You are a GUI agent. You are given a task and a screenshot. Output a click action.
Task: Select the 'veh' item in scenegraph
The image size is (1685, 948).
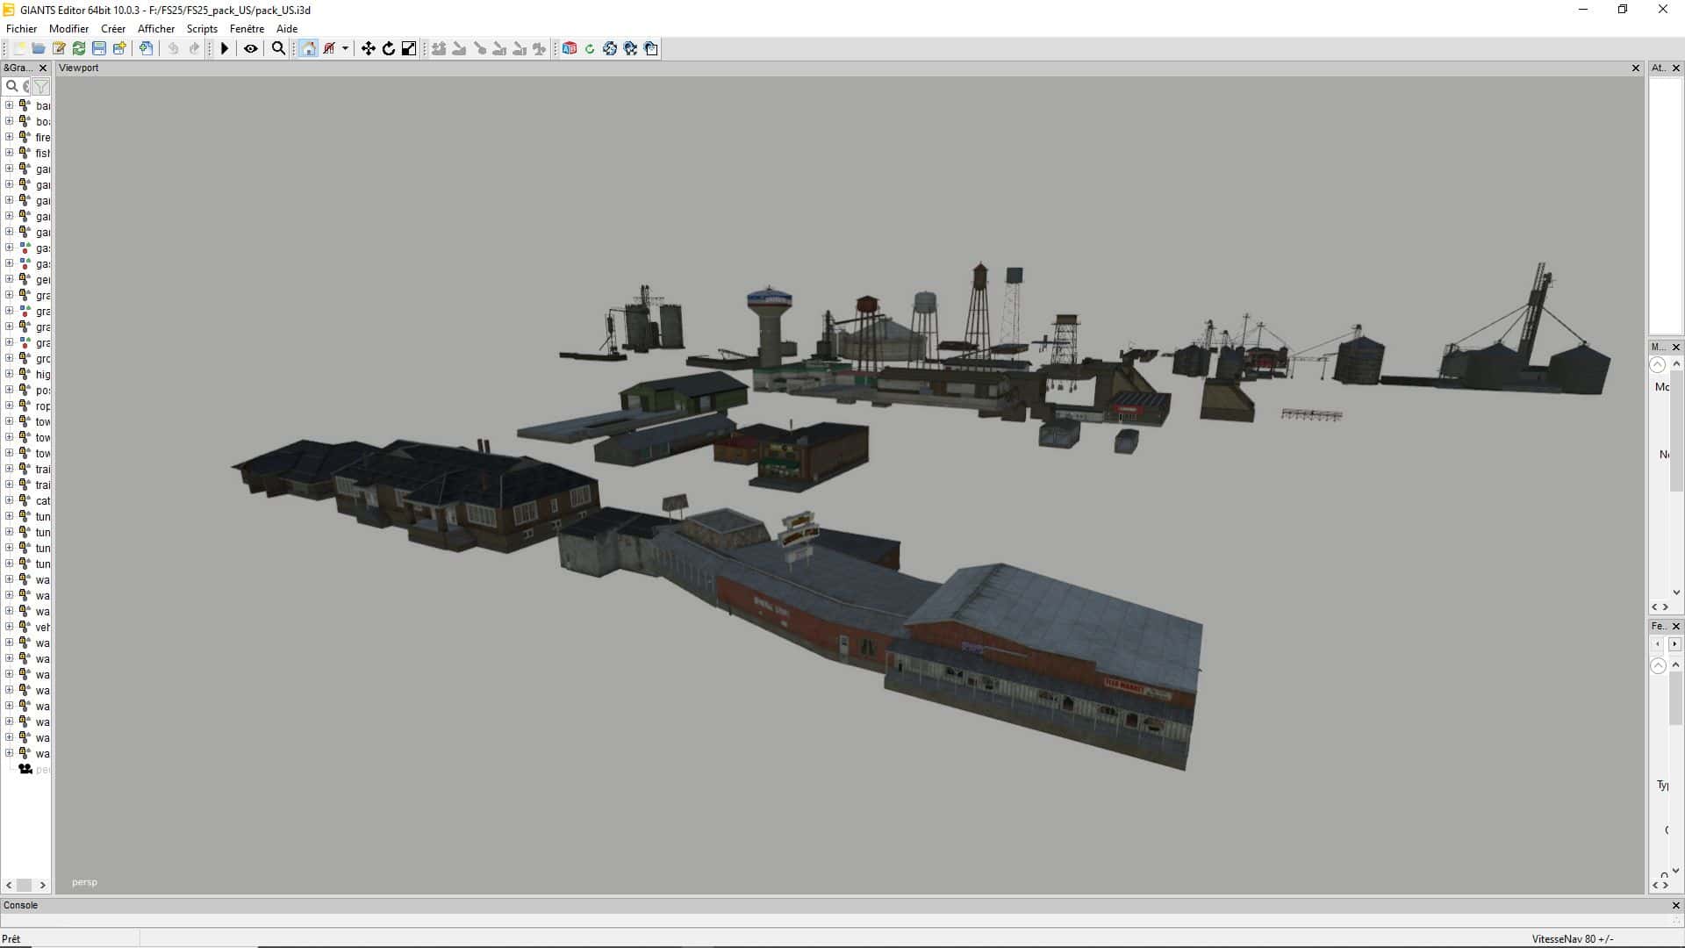[x=42, y=627]
